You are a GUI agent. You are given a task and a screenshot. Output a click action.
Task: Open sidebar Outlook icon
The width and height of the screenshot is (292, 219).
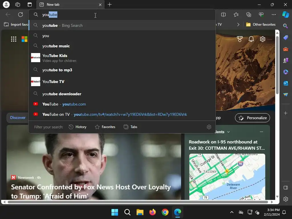point(286,83)
